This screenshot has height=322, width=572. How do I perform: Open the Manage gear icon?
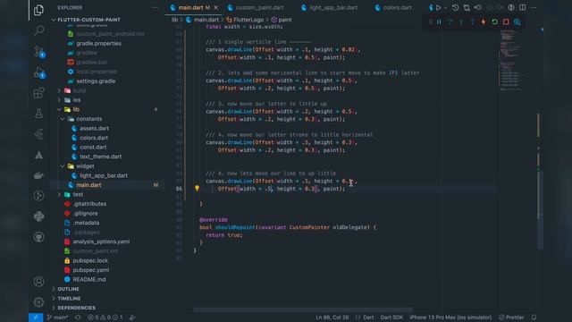[x=38, y=302]
